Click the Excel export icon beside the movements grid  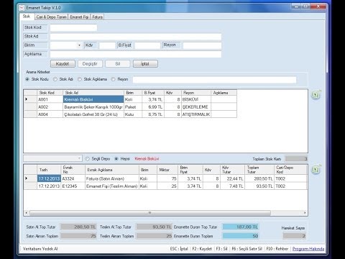pos(316,170)
